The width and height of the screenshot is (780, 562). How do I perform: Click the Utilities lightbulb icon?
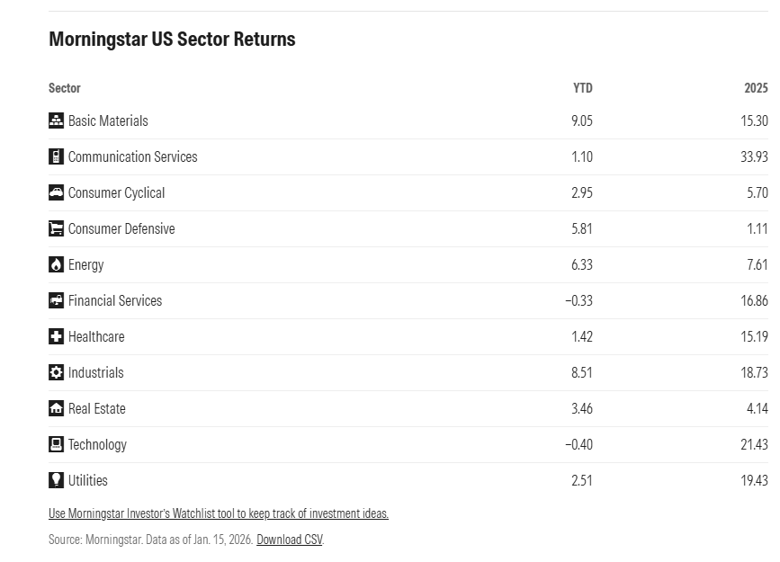pyautogui.click(x=56, y=480)
